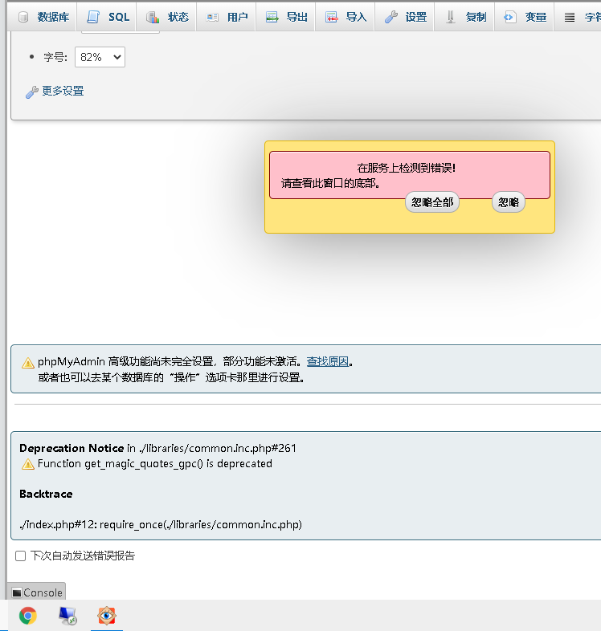Click the '在服务上检测到错误!' message
Image resolution: width=601 pixels, height=631 pixels.
coord(406,168)
